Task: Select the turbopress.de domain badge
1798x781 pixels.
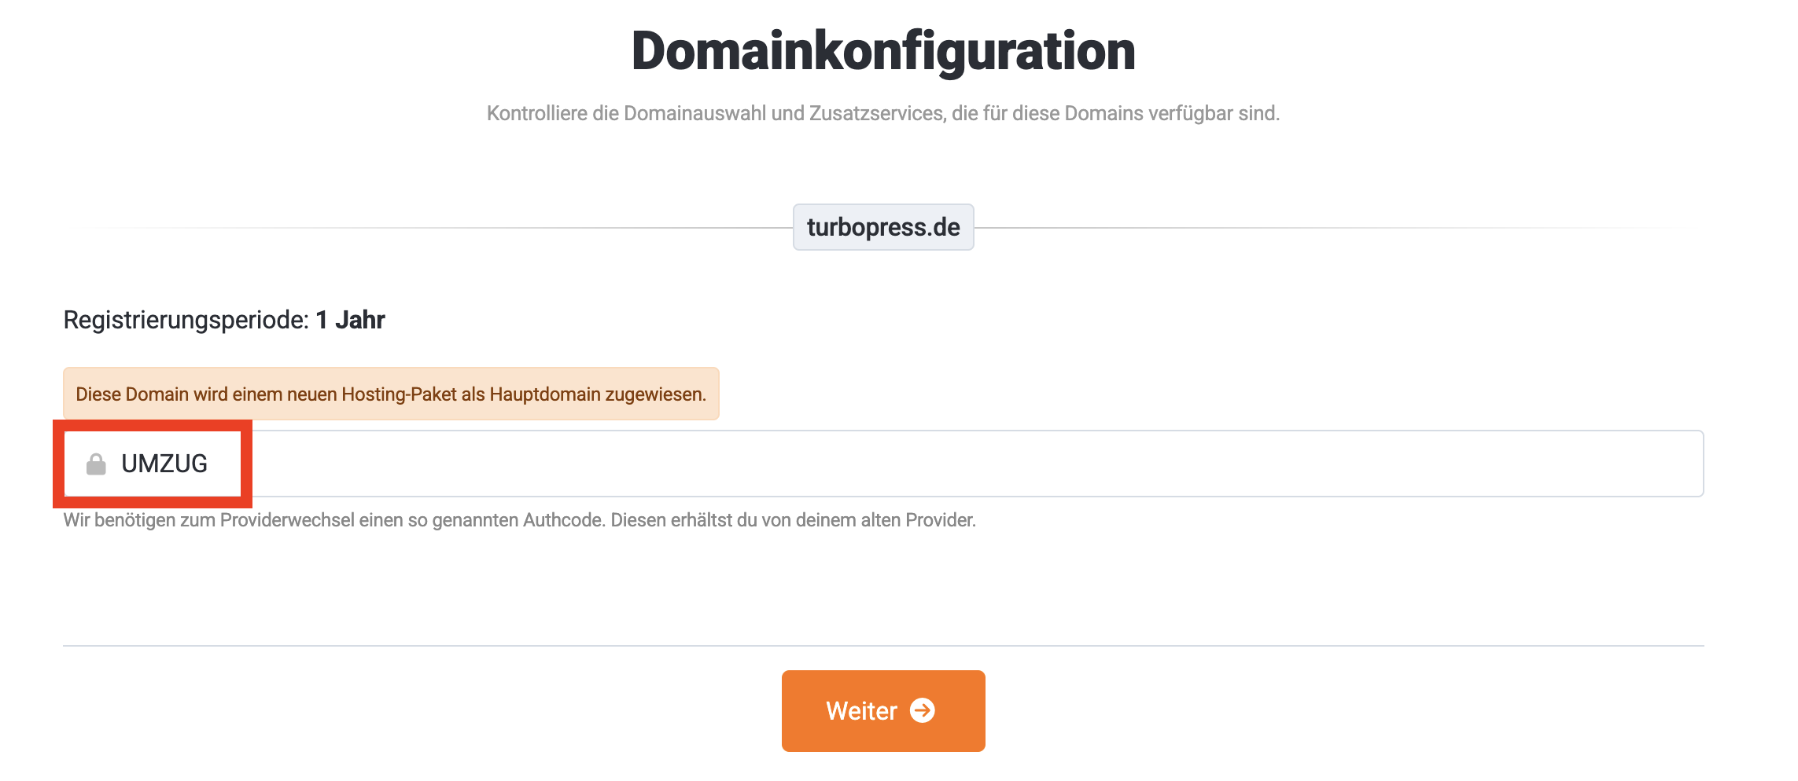Action: coord(883,227)
